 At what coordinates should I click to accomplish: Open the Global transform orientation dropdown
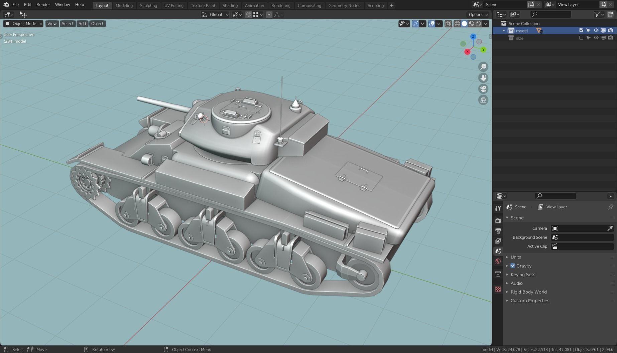click(215, 15)
